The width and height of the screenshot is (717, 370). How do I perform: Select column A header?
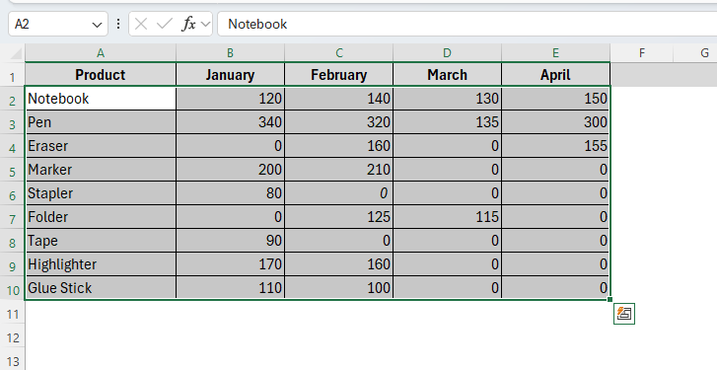coord(101,53)
